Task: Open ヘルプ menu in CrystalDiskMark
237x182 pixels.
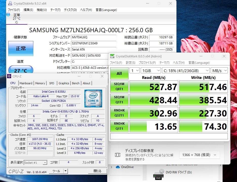Action: pos(179,62)
